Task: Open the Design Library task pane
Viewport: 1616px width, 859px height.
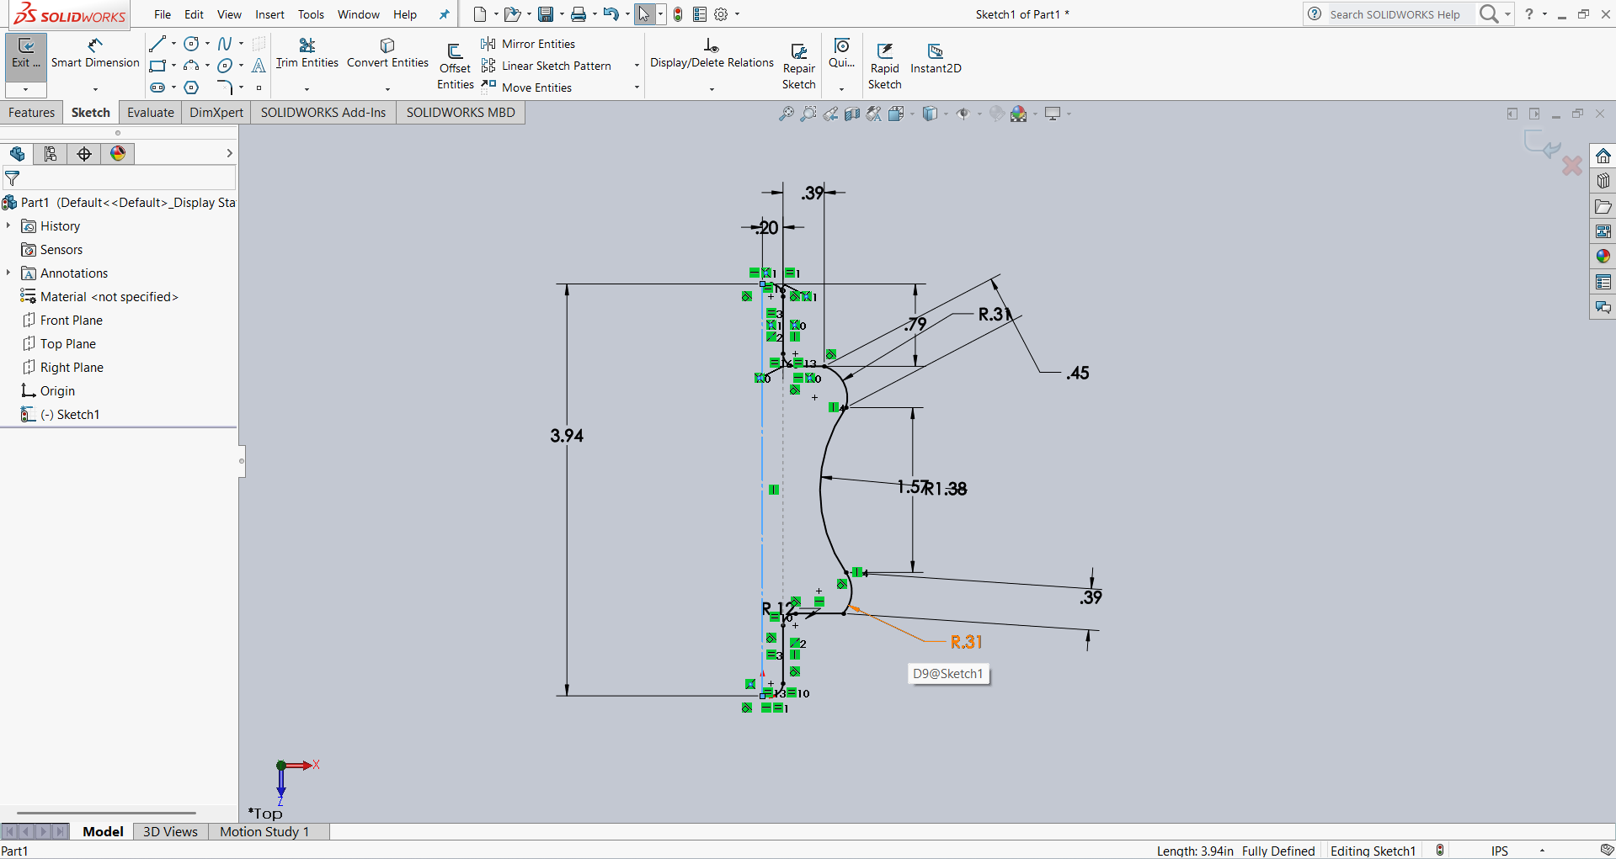Action: click(x=1603, y=181)
